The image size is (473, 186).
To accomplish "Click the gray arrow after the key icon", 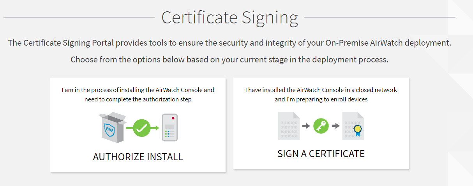I will pos(335,126).
